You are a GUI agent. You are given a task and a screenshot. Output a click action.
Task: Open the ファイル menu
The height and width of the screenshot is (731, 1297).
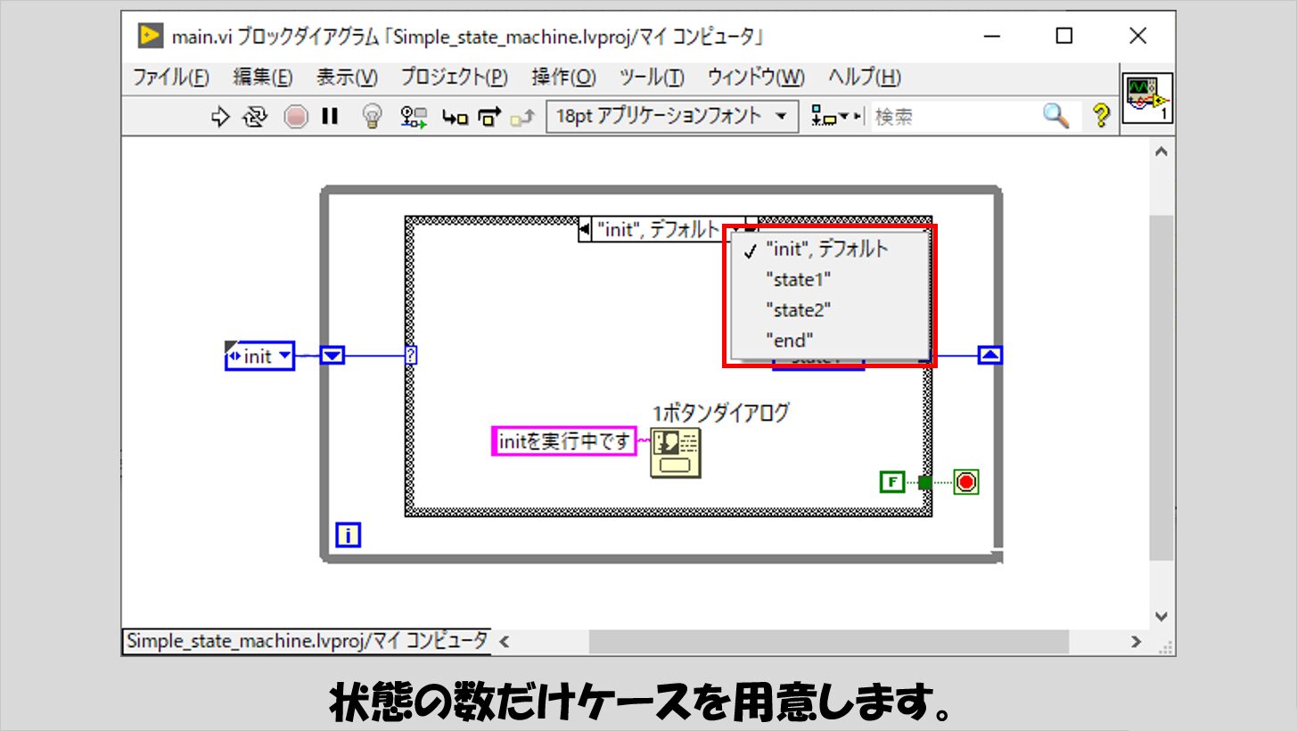click(x=170, y=78)
